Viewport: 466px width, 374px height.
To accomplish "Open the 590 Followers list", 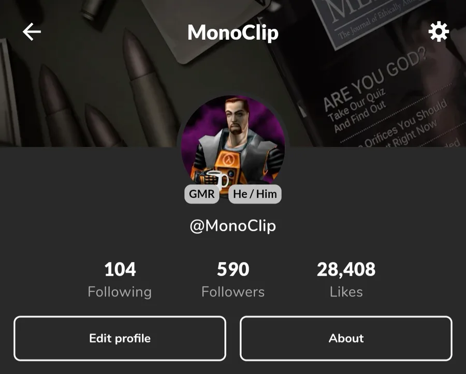I will pos(233,280).
